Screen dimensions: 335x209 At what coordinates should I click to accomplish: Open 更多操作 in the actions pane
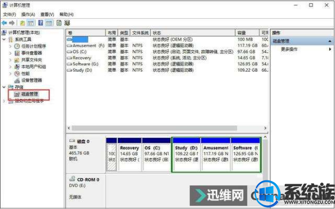click(x=289, y=49)
